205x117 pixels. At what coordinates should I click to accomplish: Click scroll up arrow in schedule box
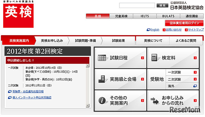pos(87,66)
